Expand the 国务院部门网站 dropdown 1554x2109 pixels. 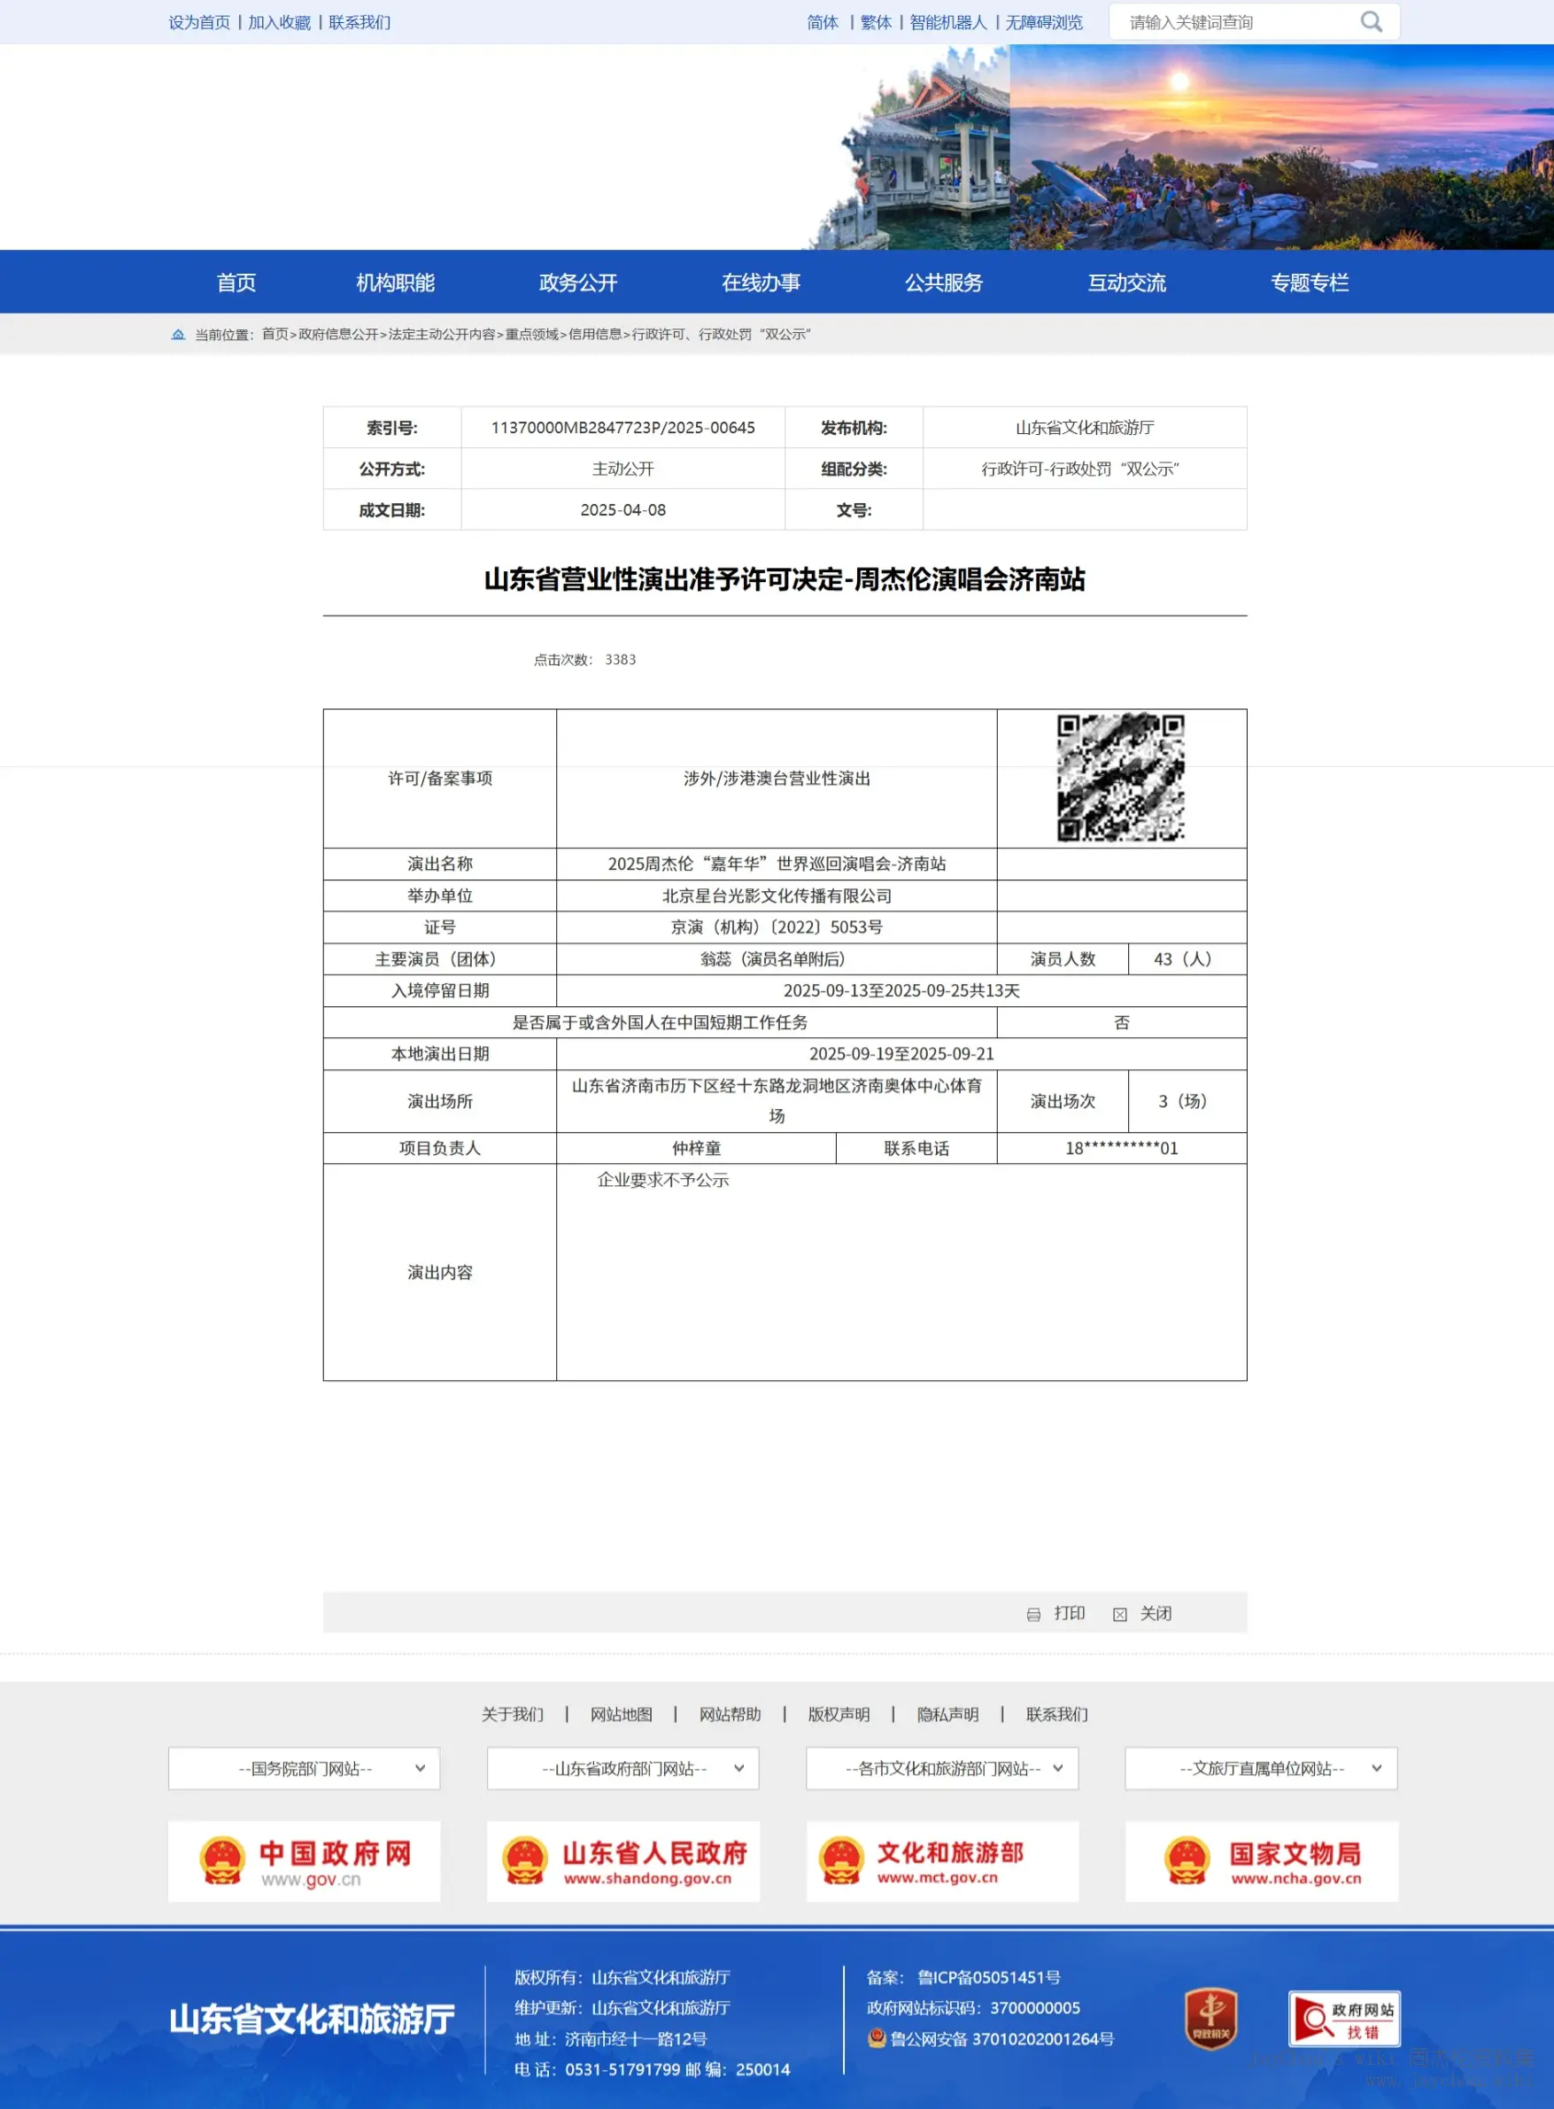(304, 1767)
